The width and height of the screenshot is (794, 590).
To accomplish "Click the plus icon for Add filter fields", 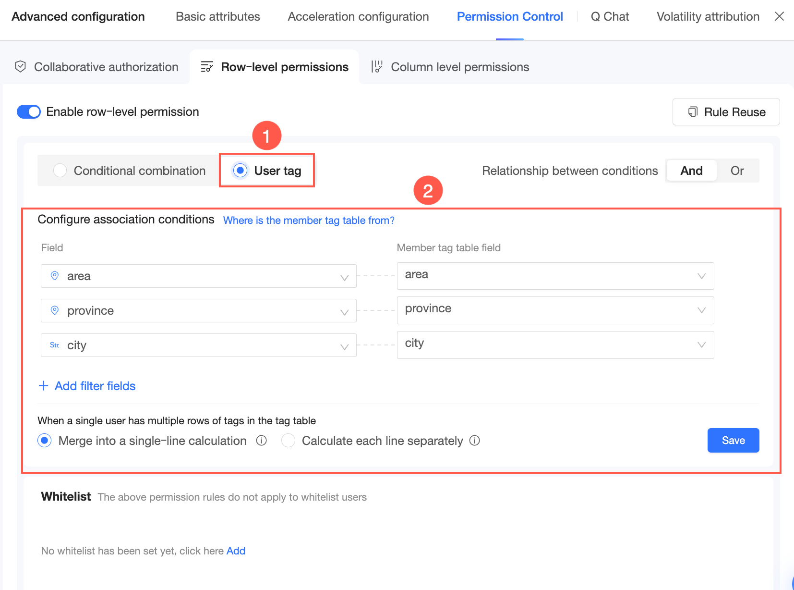I will tap(43, 386).
